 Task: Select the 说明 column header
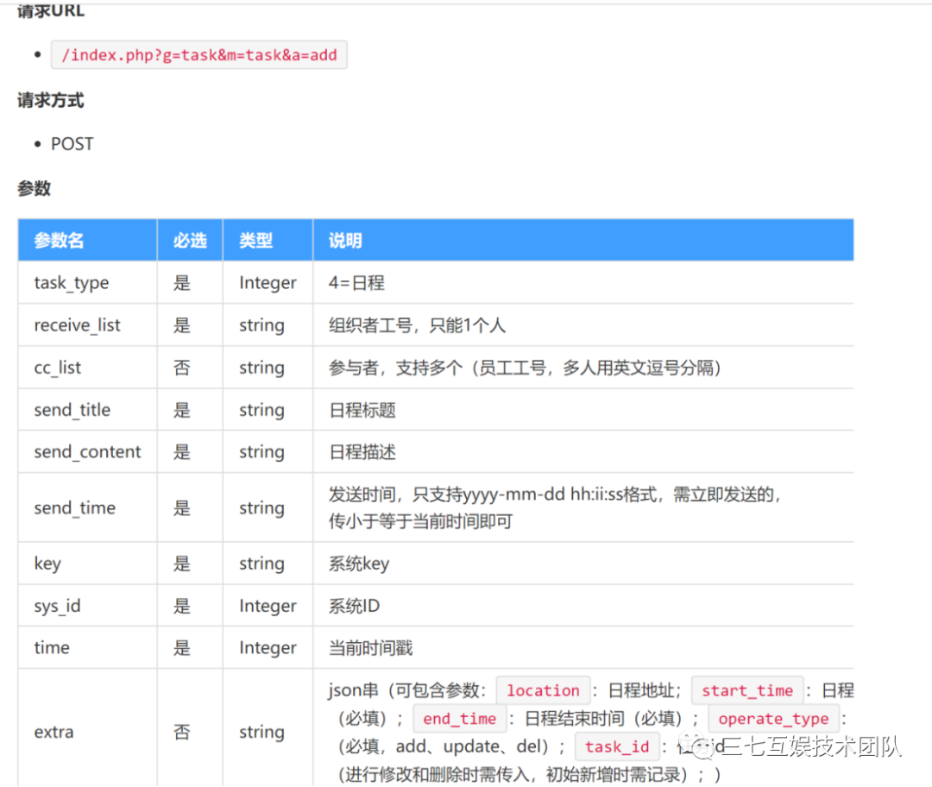tap(345, 240)
